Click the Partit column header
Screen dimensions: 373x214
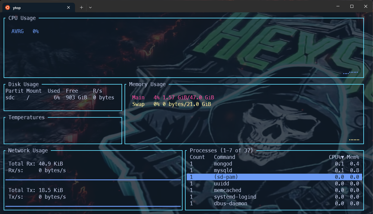[x=15, y=91]
